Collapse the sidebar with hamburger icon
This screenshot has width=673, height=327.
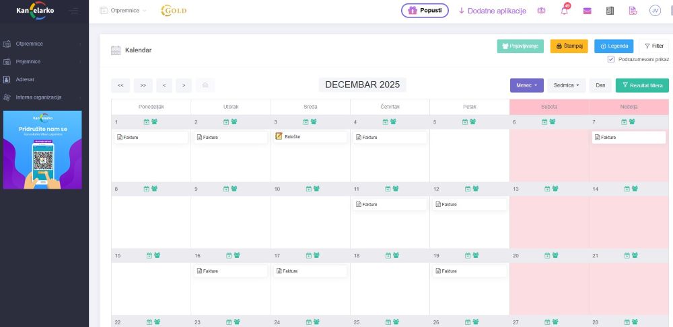[x=74, y=11]
